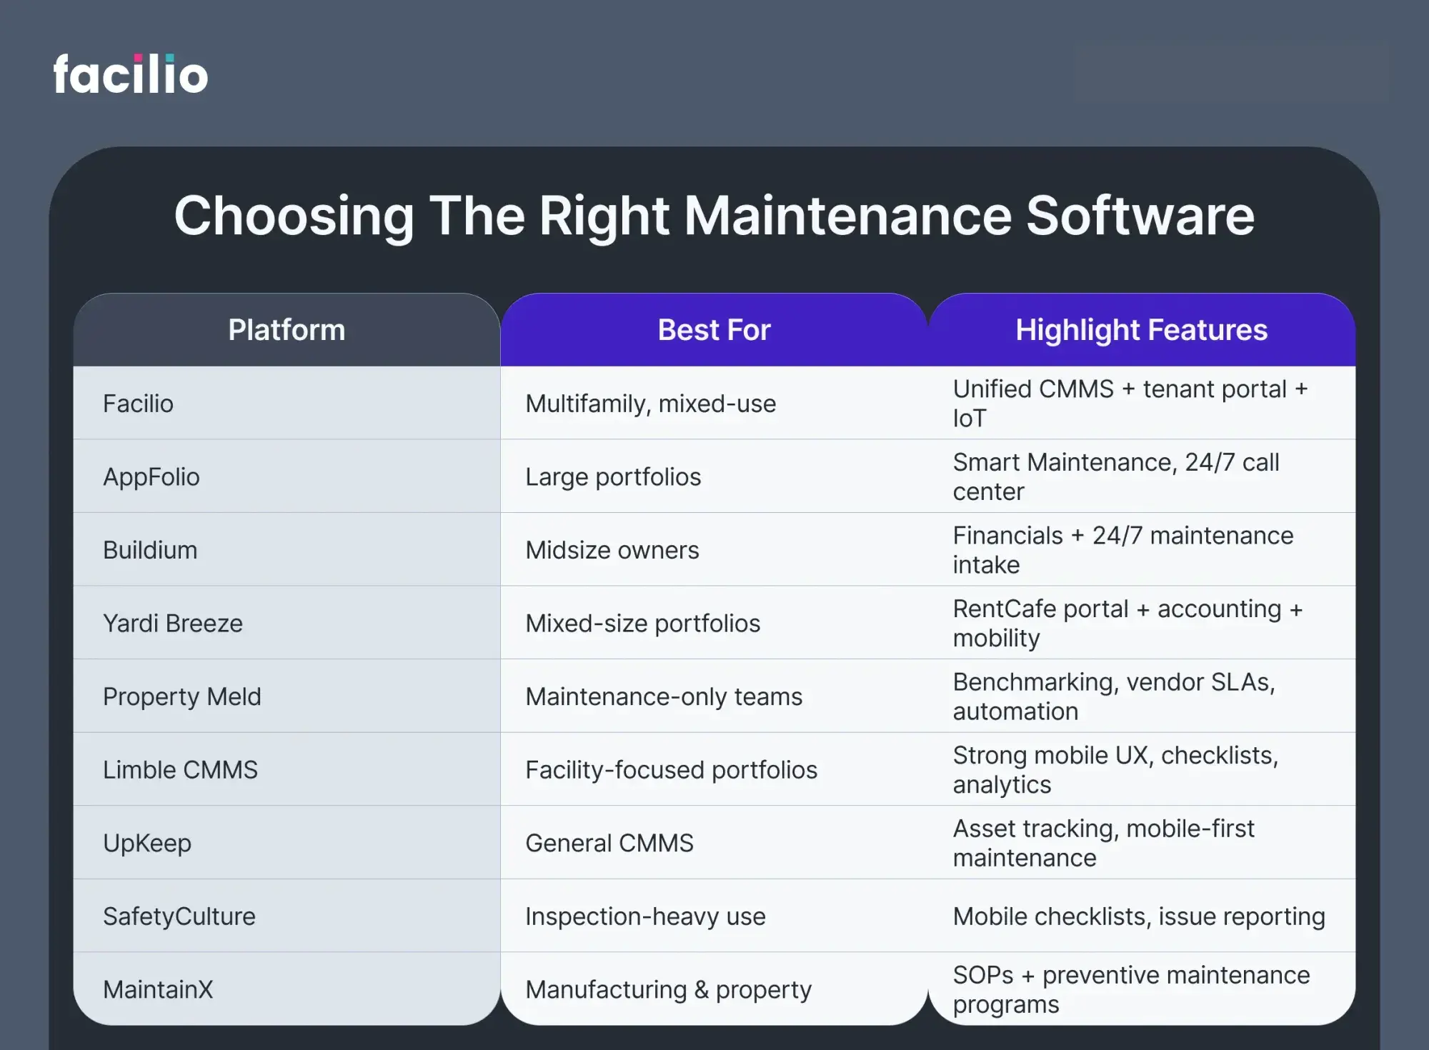Click 'Unified CMMS + tenant portal + IoT' text

point(1131,403)
